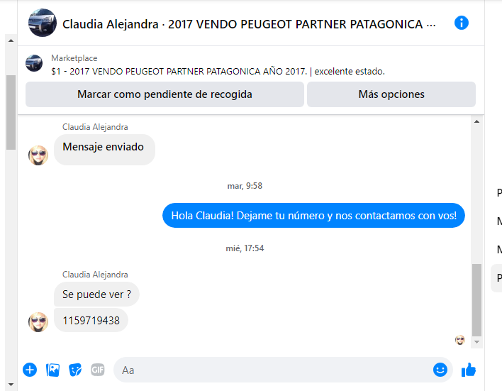Open the sticker picker icon
Viewport: 502px width, 391px height.
(75, 370)
